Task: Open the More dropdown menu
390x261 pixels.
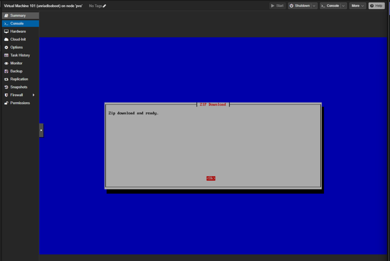Action: [x=357, y=6]
